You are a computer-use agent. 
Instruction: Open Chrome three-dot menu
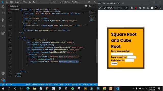pyautogui.click(x=160, y=8)
